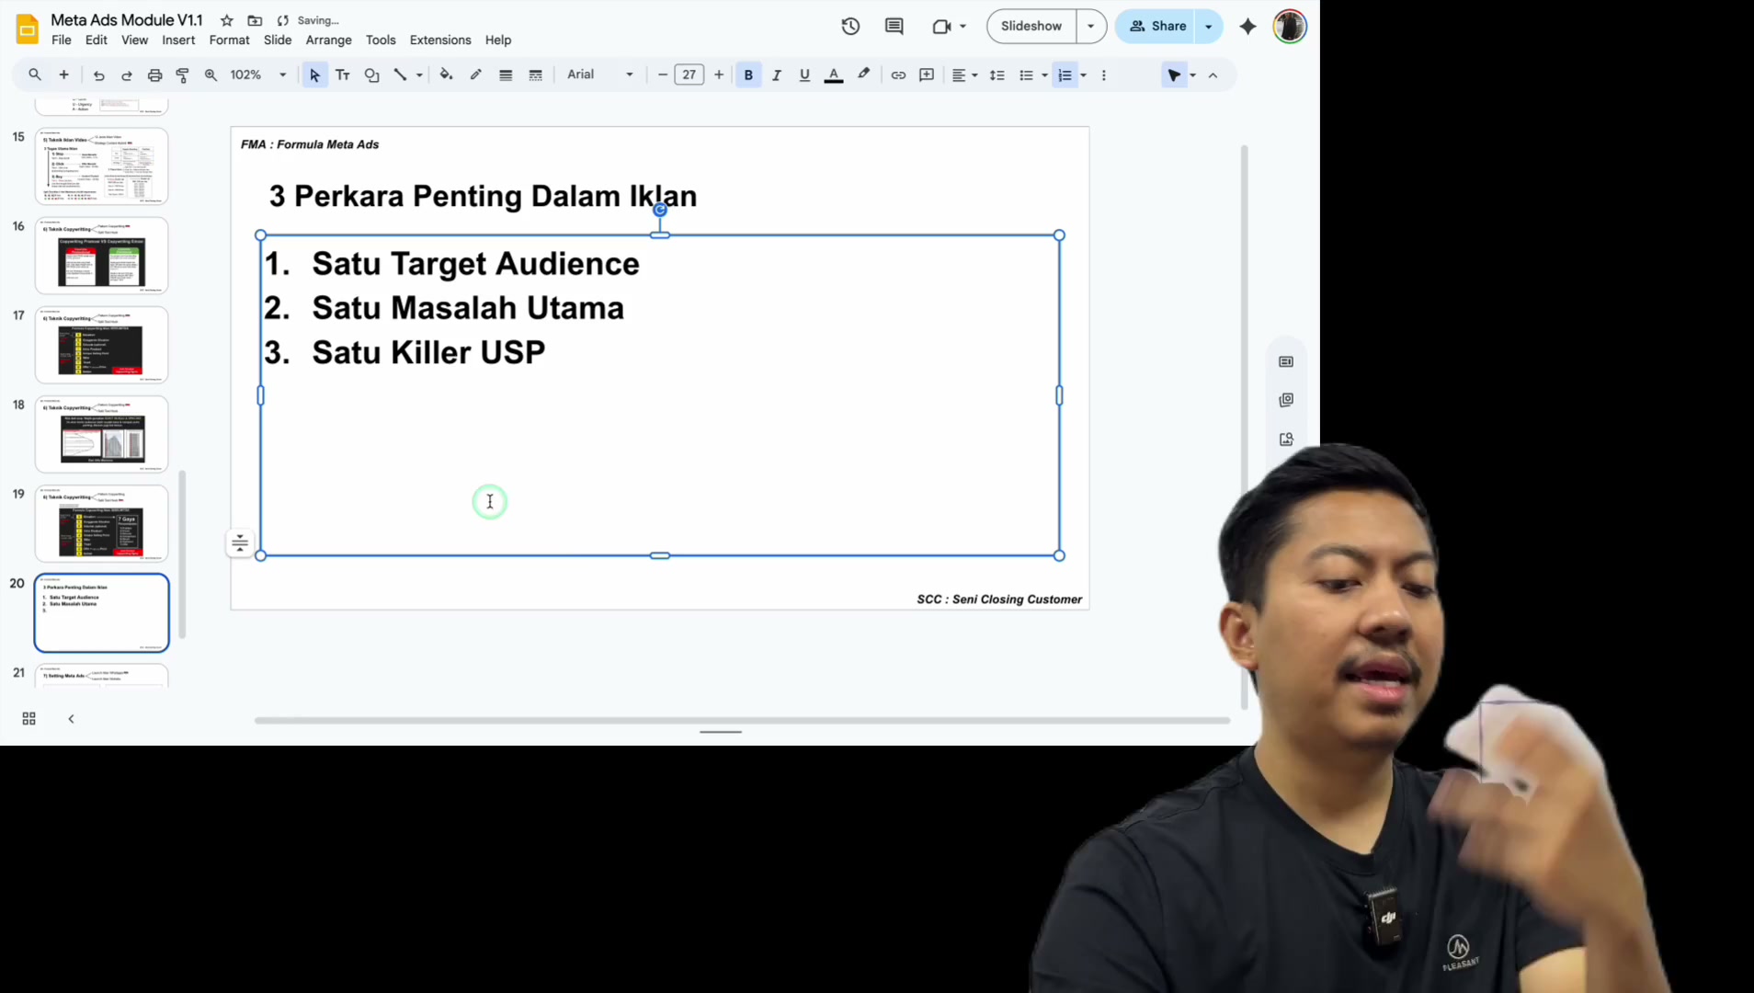Open the shape tool
Screen dimensions: 1754x993
click(371, 75)
